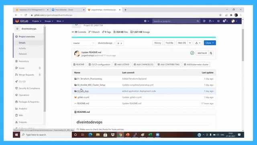Click the CI / CD rocket icon
This screenshot has width=257, height=145.
(16, 81)
